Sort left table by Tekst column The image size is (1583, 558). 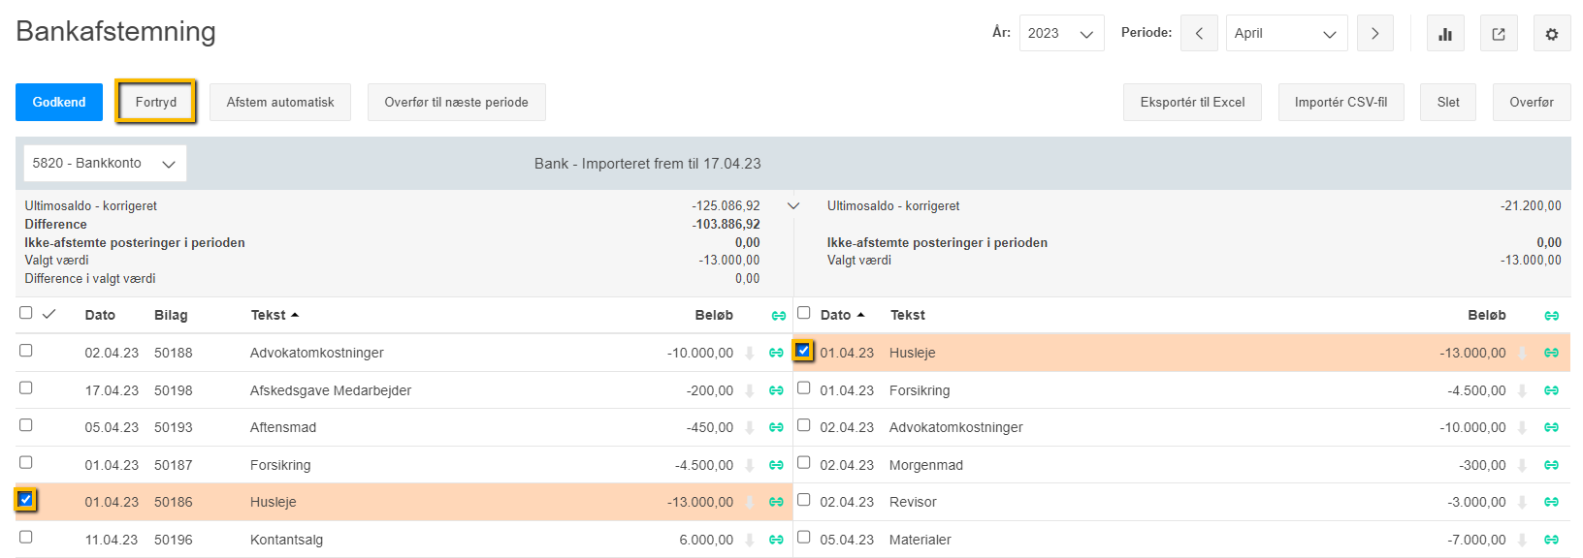[x=269, y=315]
